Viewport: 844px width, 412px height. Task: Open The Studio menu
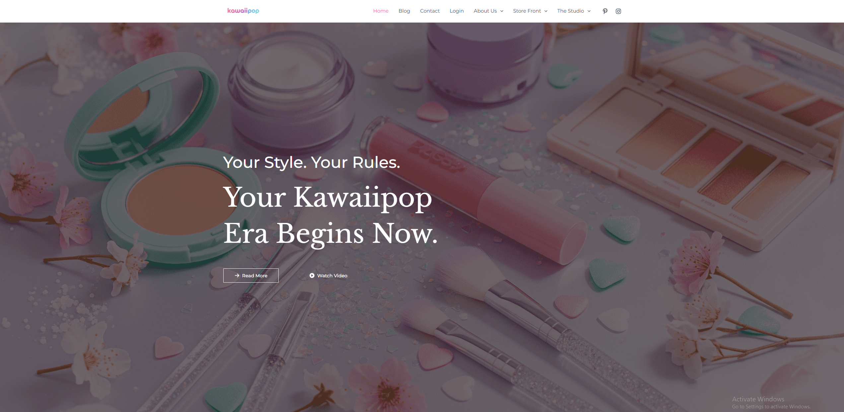coord(571,11)
